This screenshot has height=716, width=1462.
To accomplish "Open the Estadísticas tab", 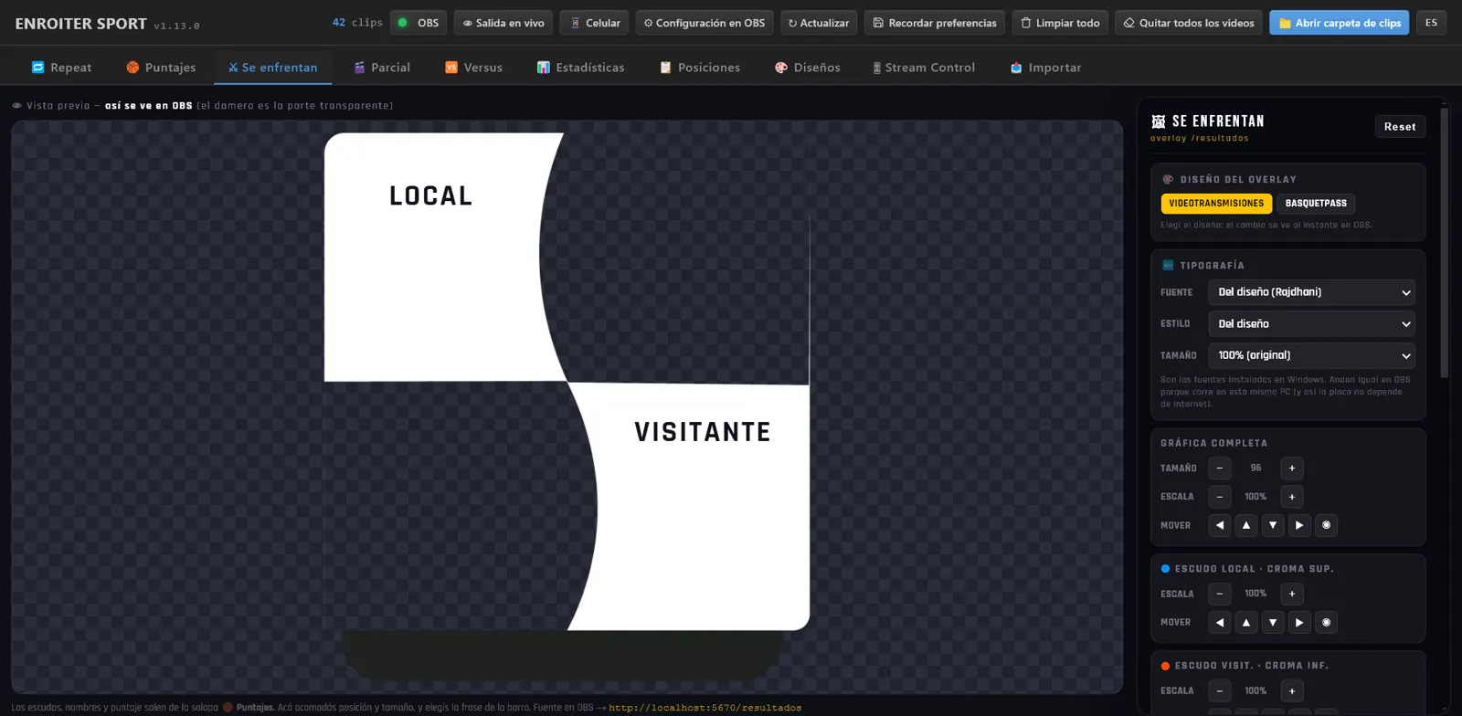I will click(581, 68).
